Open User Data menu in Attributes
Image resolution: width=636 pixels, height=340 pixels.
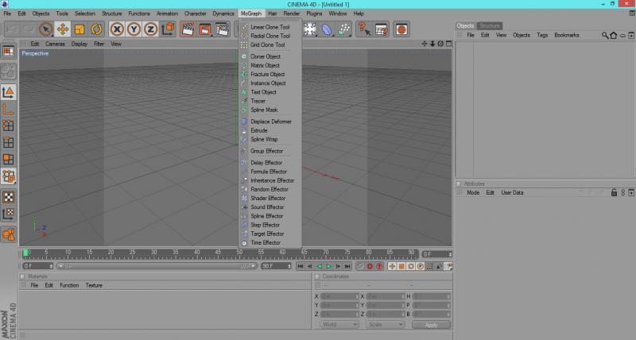pyautogui.click(x=512, y=192)
